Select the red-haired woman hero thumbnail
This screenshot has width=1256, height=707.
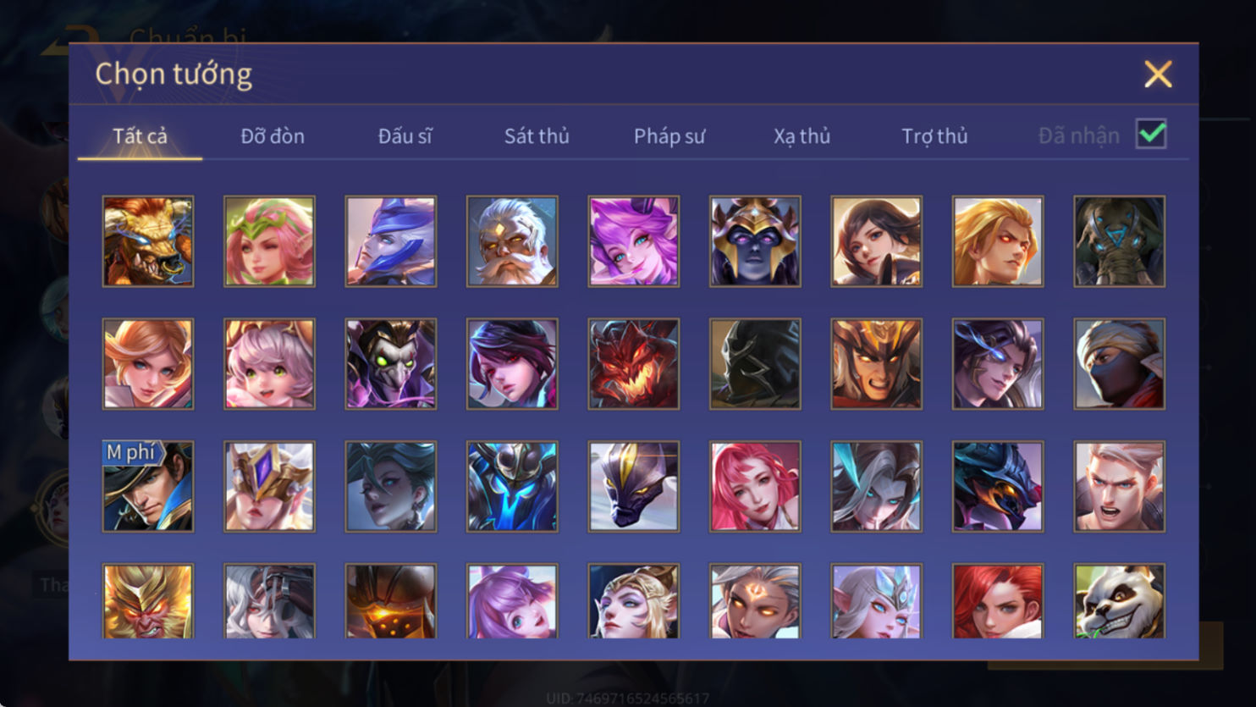(x=998, y=601)
